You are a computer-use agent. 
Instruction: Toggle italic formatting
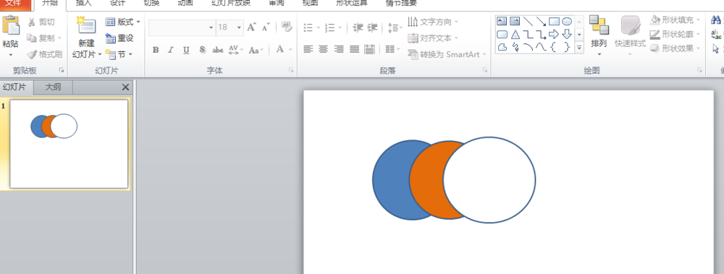coord(171,50)
